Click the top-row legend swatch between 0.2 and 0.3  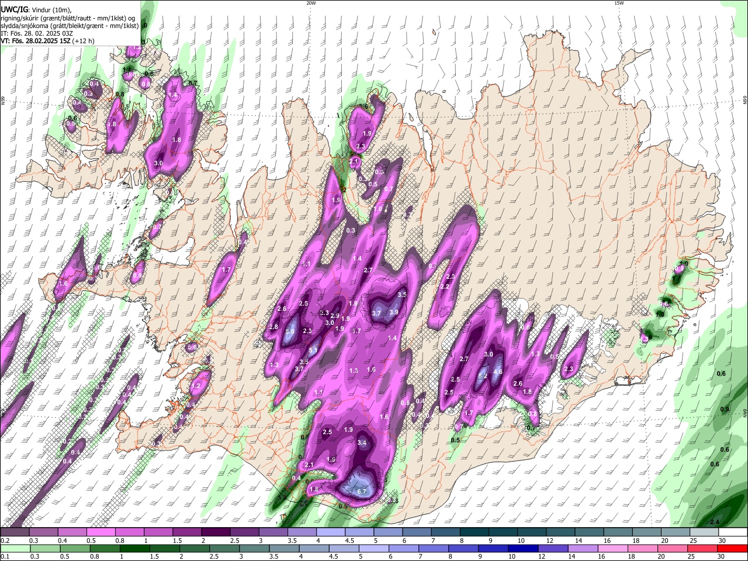[15, 532]
